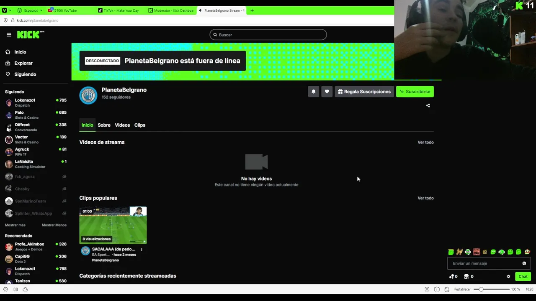536x301 pixels.
Task: Click the PlanetaBelgrano channel avatar
Action: point(88,95)
